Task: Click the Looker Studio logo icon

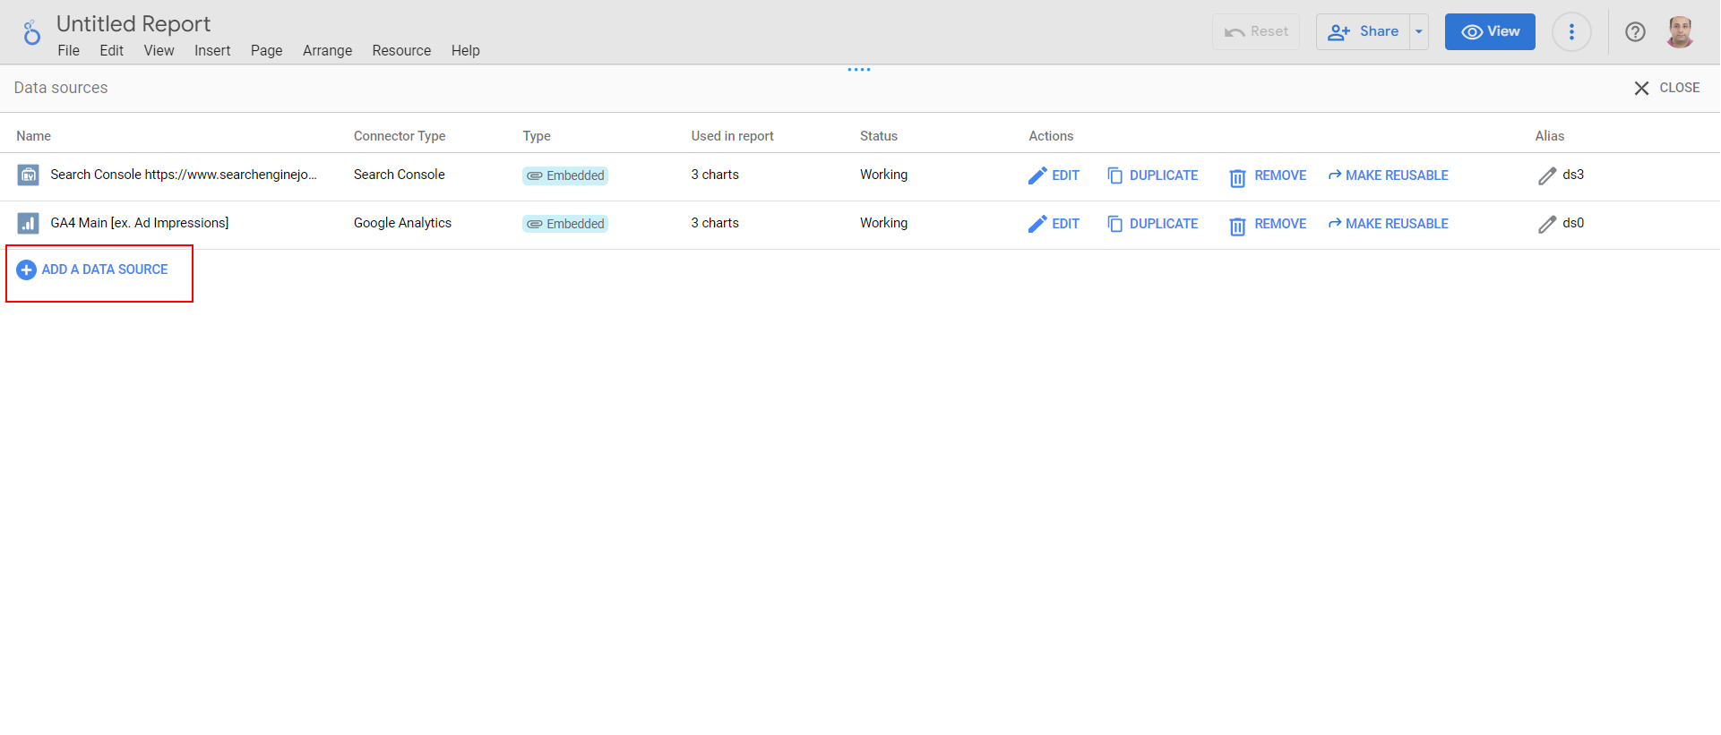Action: 31,33
